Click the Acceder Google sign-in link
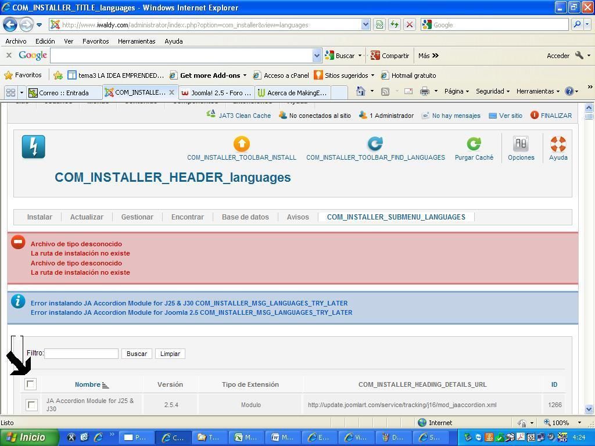Screen dimensions: 595x446 click(558, 56)
